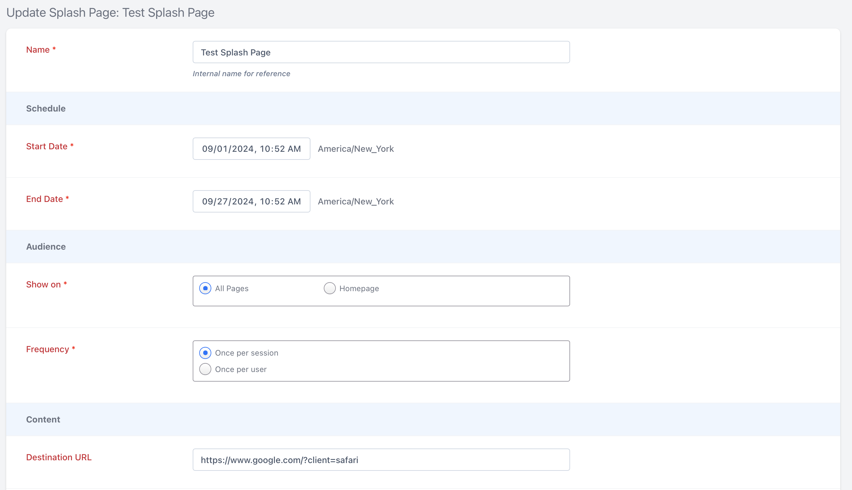Click the End Date label

(47, 199)
